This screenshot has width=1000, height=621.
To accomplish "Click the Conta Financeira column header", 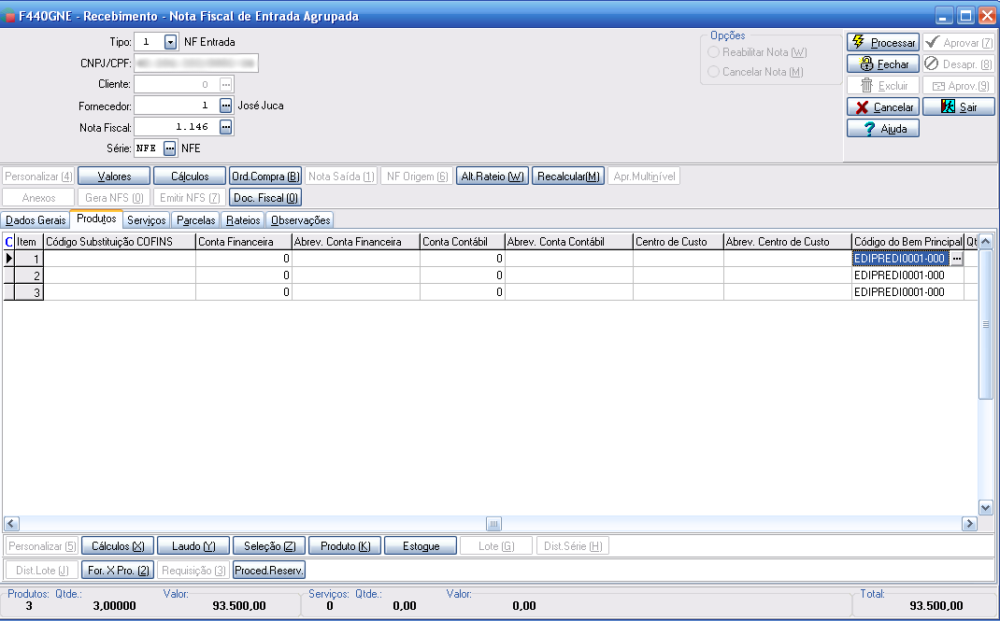I will [244, 242].
